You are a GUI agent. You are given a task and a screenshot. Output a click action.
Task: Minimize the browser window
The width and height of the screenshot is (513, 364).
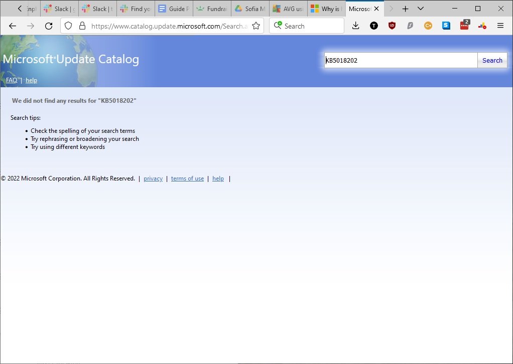point(454,9)
